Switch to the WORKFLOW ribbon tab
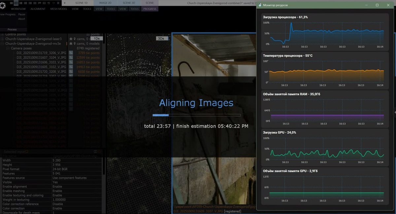 pyautogui.click(x=18, y=9)
